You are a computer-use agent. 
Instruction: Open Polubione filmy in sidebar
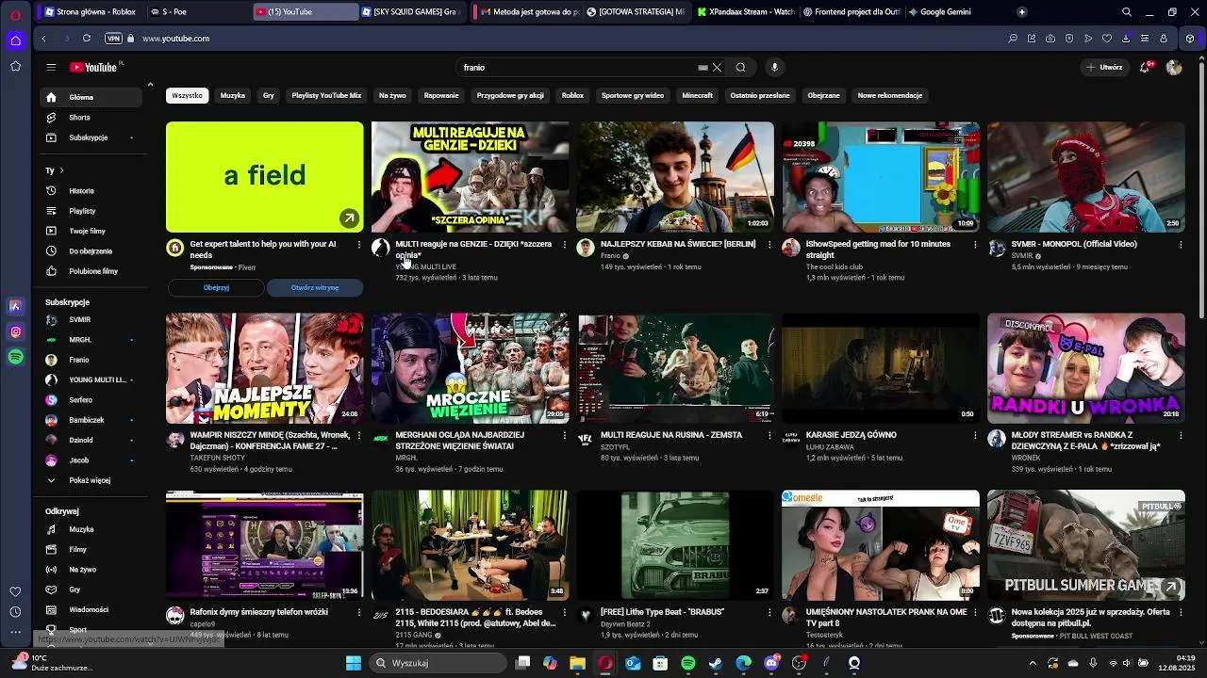coord(91,271)
